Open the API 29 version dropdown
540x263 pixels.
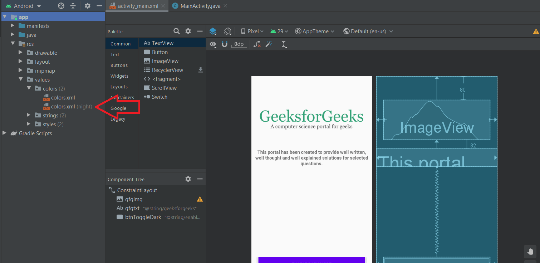click(x=279, y=31)
